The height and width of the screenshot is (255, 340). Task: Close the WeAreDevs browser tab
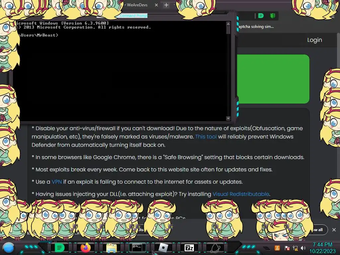pyautogui.click(x=156, y=5)
